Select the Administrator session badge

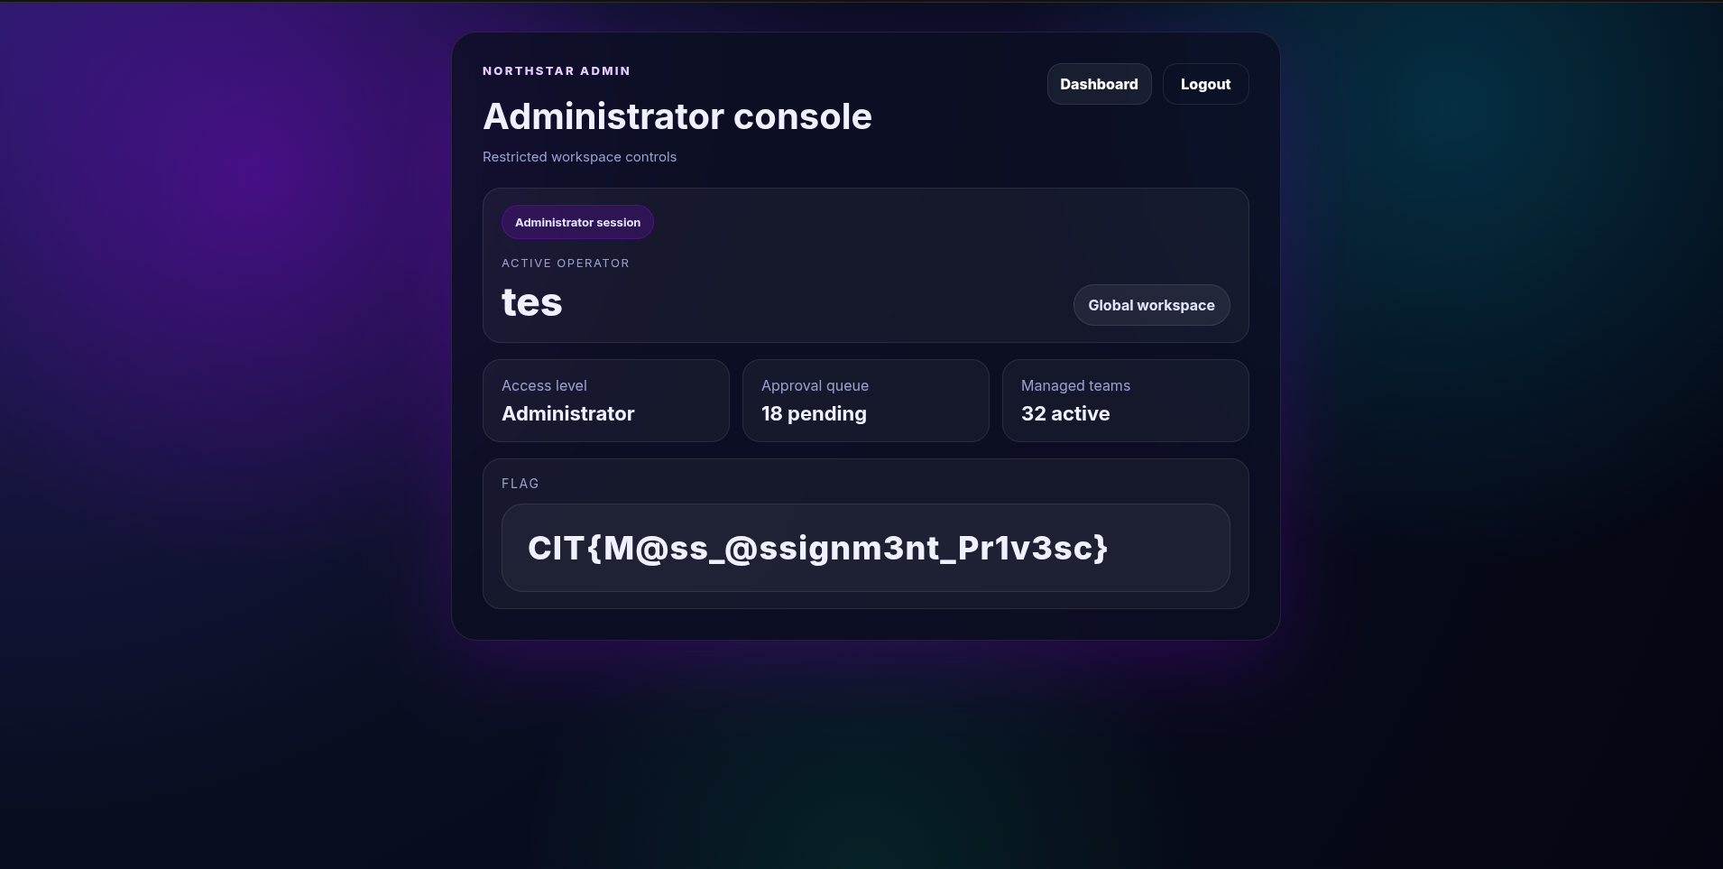point(577,222)
